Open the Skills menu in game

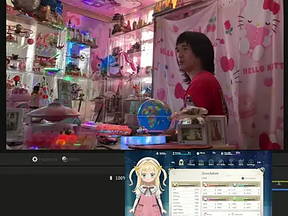point(211,163)
